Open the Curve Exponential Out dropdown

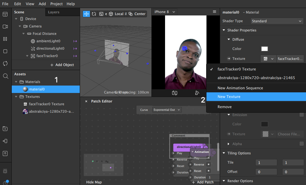[x=167, y=110]
